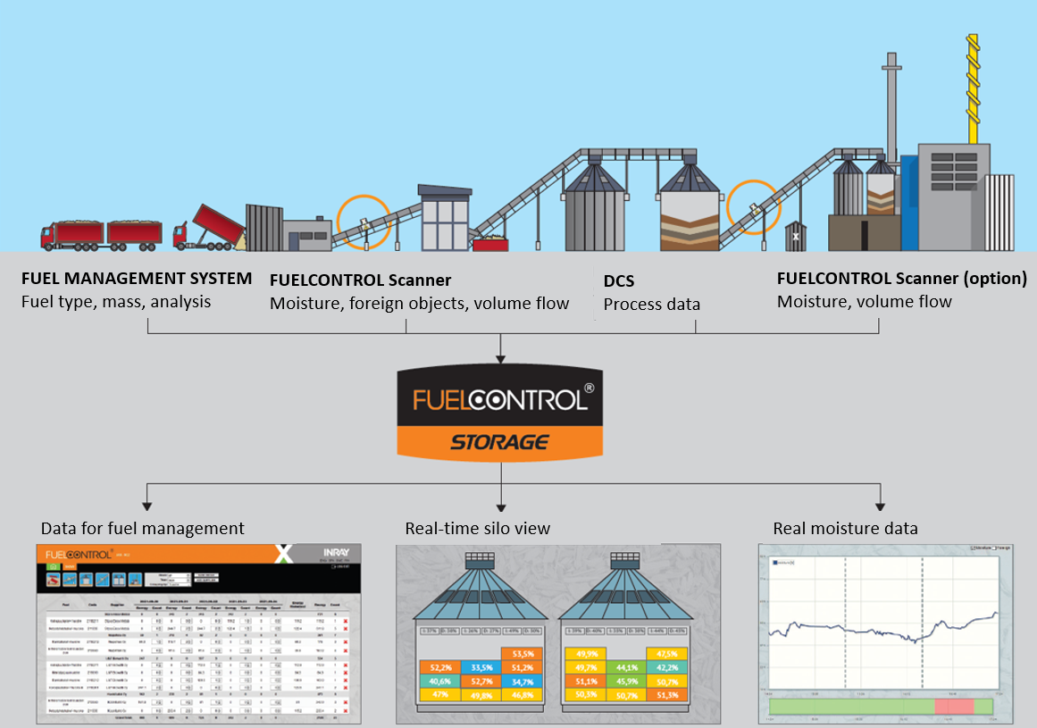Select the conveyor icon beside truck unloading icon

(70, 580)
